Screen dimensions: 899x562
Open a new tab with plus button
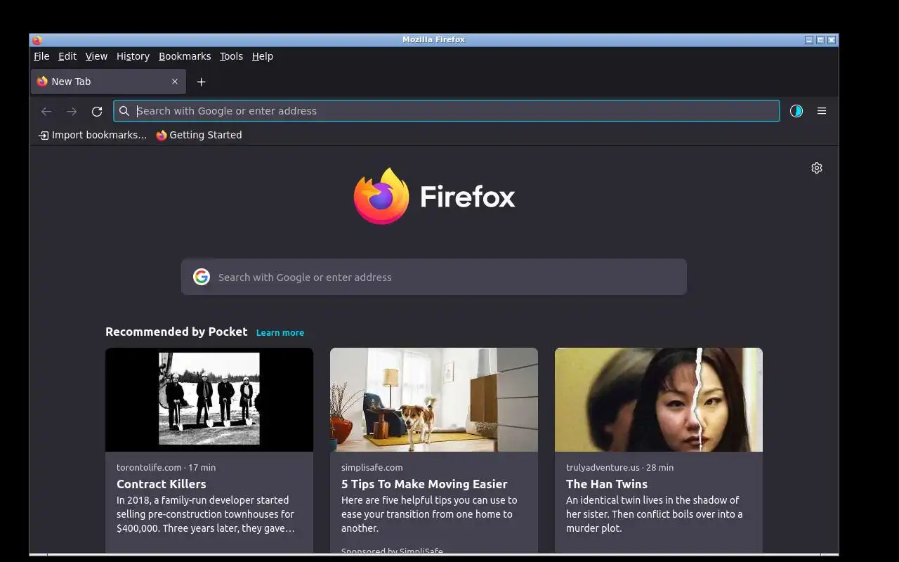(x=201, y=82)
